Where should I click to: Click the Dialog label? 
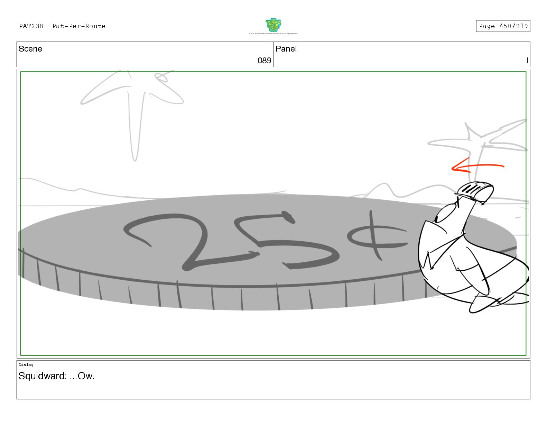click(26, 364)
